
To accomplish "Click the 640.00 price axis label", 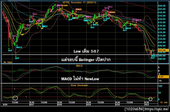I will (x=162, y=19).
